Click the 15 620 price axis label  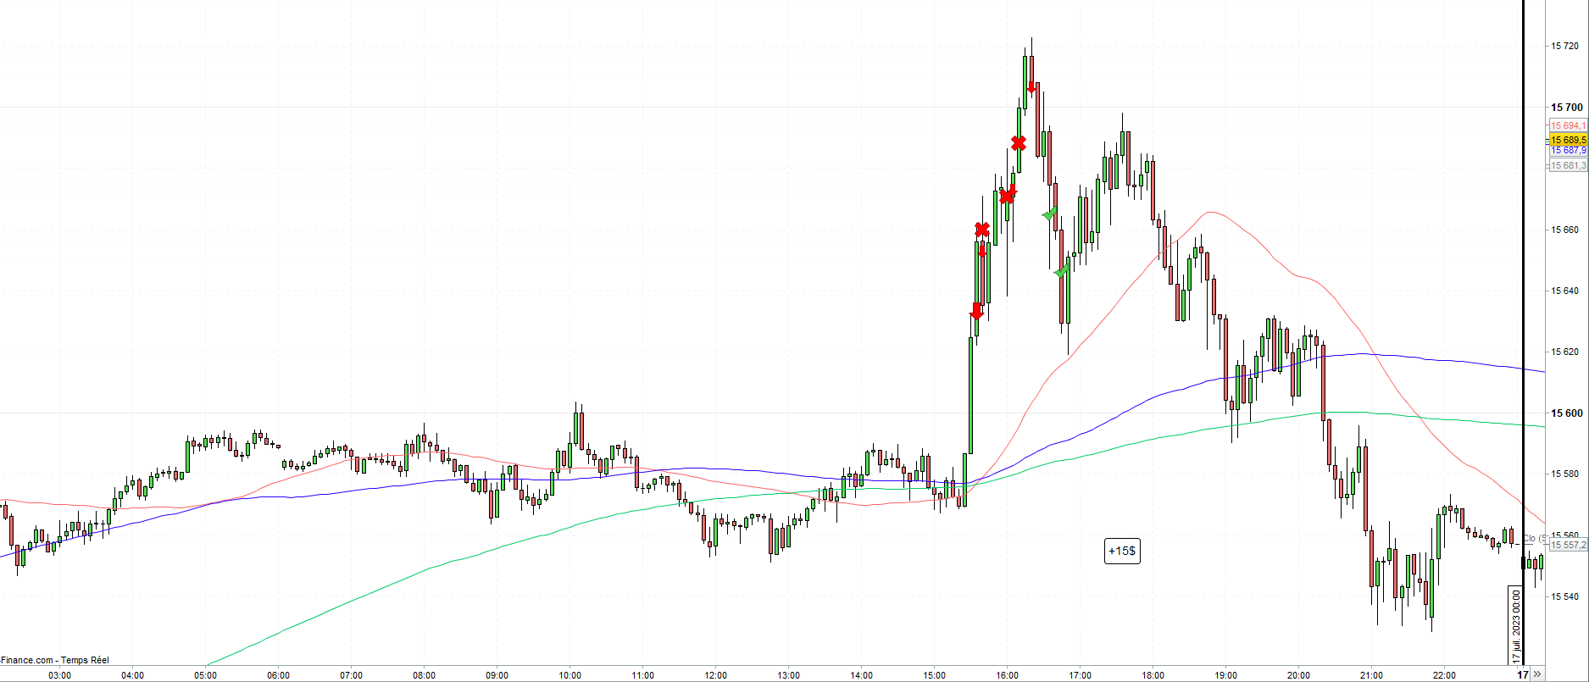coord(1564,352)
